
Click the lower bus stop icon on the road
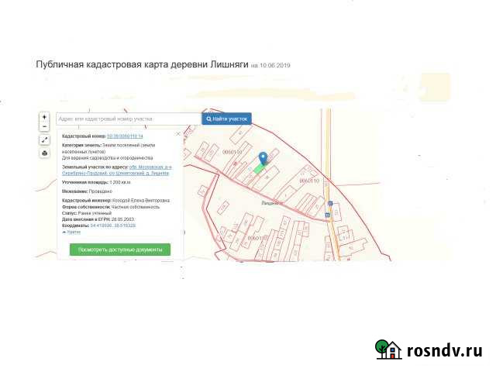point(327,215)
